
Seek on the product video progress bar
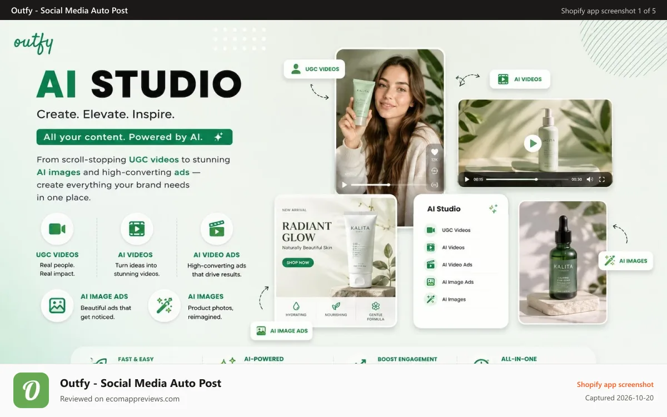point(527,180)
